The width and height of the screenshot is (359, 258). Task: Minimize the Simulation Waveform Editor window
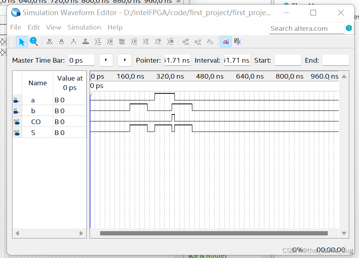(287, 12)
